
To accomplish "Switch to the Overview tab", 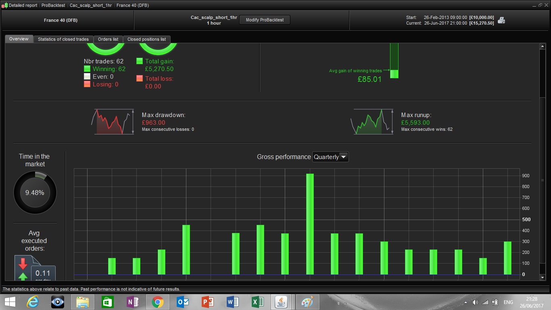I will click(19, 39).
